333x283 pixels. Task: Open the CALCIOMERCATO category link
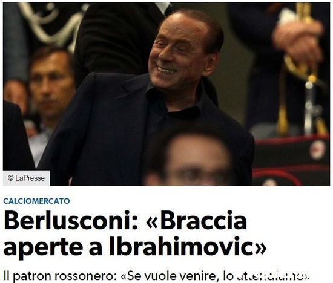pyautogui.click(x=36, y=201)
